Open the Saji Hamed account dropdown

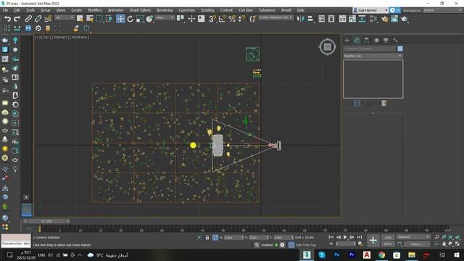coord(370,10)
